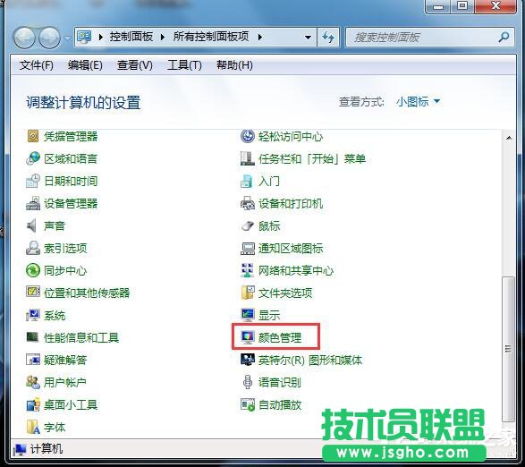Image resolution: width=525 pixels, height=467 pixels.
Task: Click the Display (显示) monitor icon
Action: (x=248, y=315)
